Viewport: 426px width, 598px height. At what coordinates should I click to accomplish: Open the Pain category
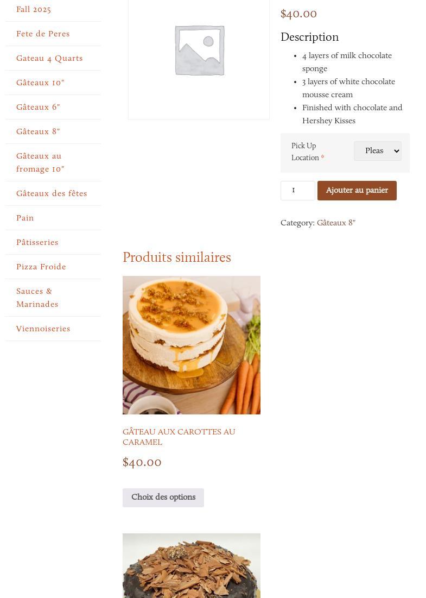tap(25, 218)
